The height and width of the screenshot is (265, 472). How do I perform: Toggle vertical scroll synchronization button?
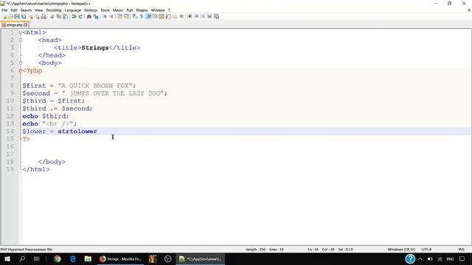(x=119, y=16)
